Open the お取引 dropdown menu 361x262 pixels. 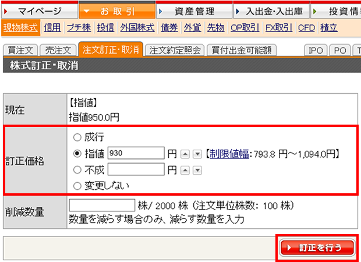(117, 11)
